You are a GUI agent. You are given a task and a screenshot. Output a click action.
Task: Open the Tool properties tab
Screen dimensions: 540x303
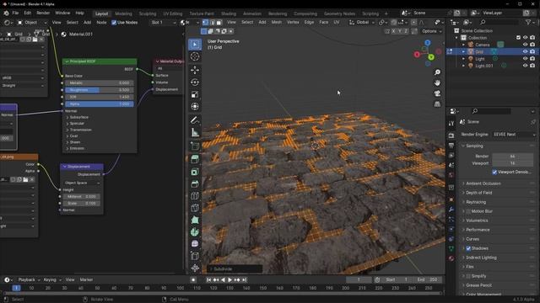(451, 124)
